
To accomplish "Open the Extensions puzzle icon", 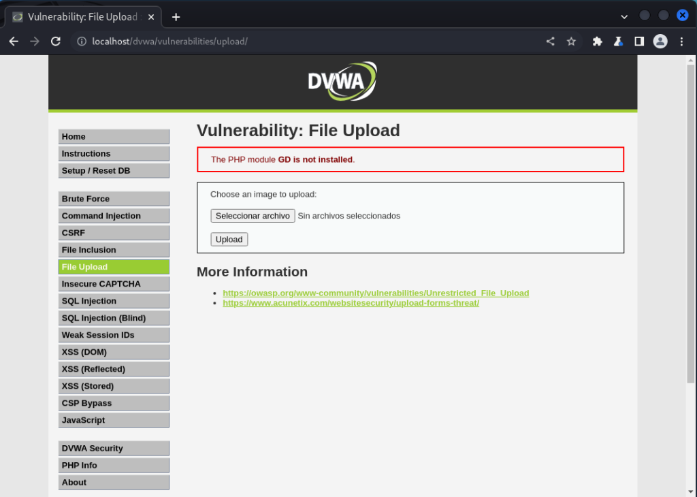I will coord(598,42).
